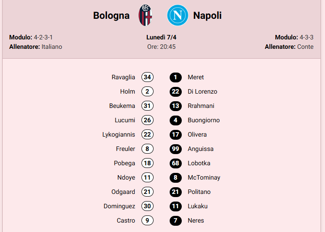Click Castro's number 9 badge
Screen dimensions: 325x232
coord(147,220)
